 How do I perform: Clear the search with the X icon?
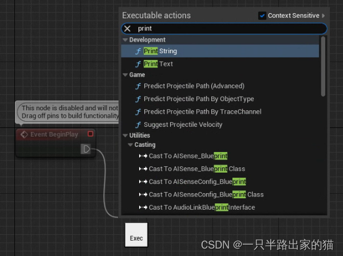(127, 29)
